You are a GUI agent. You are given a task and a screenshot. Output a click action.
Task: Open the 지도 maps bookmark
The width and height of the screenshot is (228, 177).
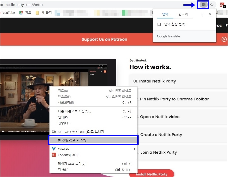click(x=25, y=13)
